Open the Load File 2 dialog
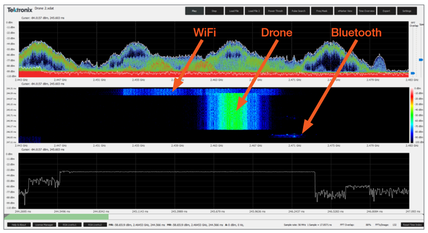 pos(257,11)
